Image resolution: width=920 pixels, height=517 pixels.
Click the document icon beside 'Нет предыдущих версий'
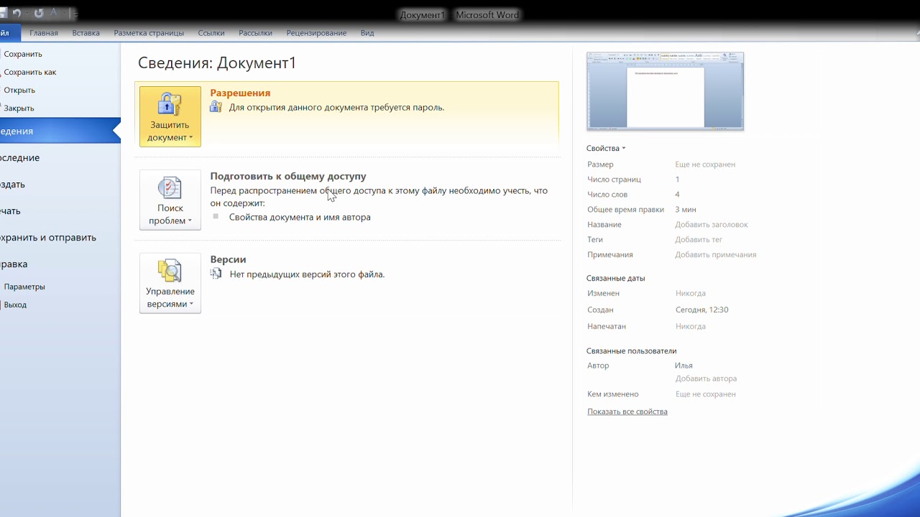coord(216,274)
